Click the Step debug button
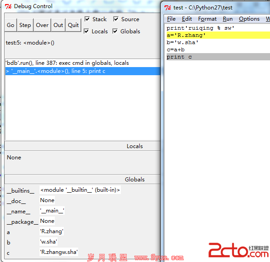Image resolution: width=270 pixels, height=262 pixels. 25,25
